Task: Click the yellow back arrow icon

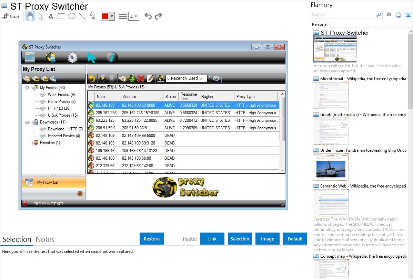Action: pyautogui.click(x=92, y=78)
